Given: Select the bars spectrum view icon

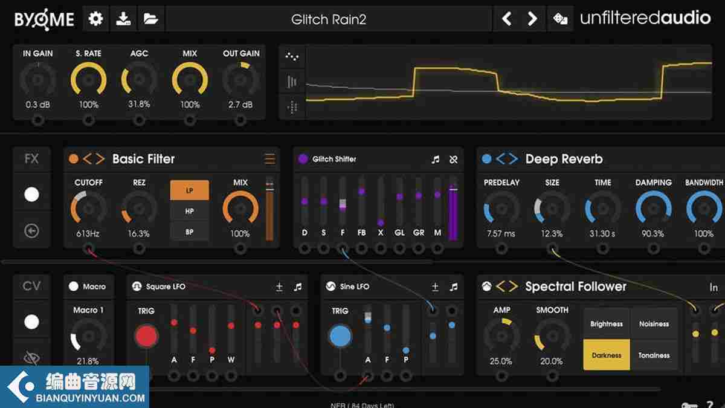Looking at the screenshot, I should tap(292, 82).
